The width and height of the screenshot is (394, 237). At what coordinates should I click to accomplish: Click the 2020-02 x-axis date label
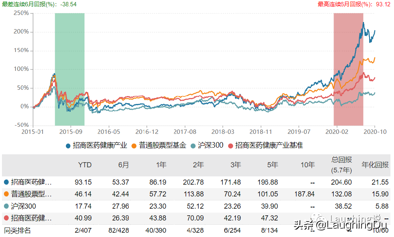tap(337, 132)
